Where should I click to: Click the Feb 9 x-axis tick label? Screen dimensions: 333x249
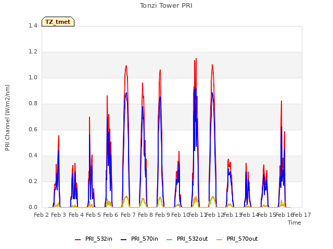[x=163, y=215]
